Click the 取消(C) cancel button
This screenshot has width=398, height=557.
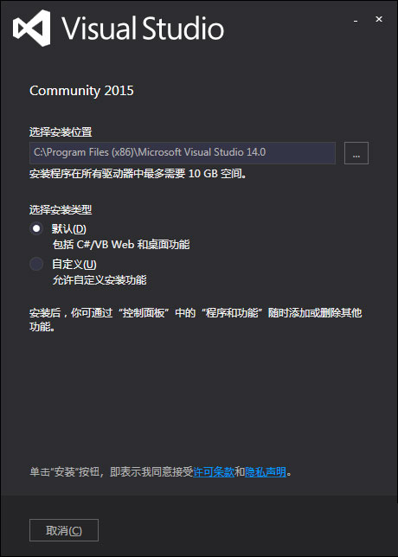click(64, 530)
